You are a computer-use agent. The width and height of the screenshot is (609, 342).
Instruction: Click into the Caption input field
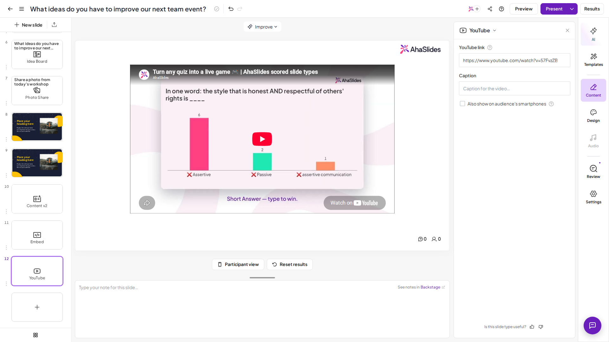tap(514, 89)
